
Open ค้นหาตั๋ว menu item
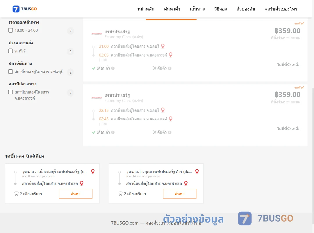(x=172, y=9)
